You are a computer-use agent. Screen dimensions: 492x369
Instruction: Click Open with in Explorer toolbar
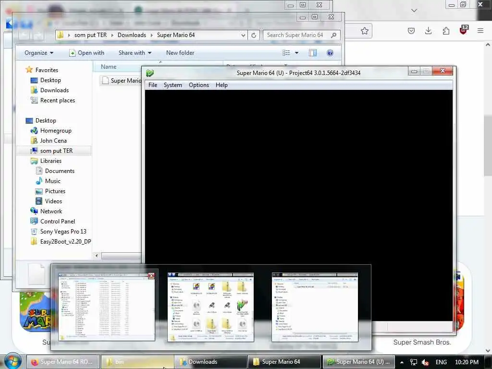coord(86,53)
